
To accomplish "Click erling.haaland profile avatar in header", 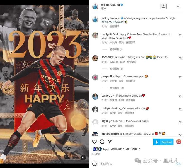I will [95, 6].
